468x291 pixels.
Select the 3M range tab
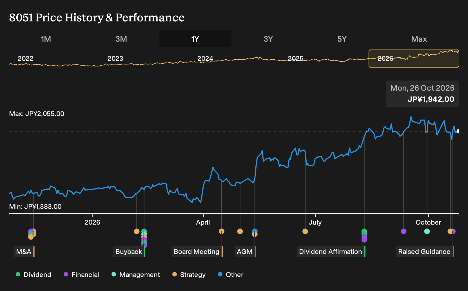coord(121,39)
